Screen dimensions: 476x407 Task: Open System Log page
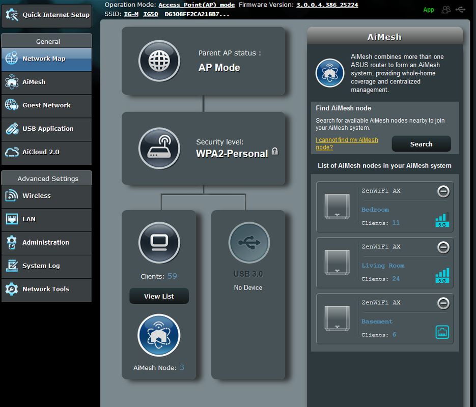(x=46, y=266)
